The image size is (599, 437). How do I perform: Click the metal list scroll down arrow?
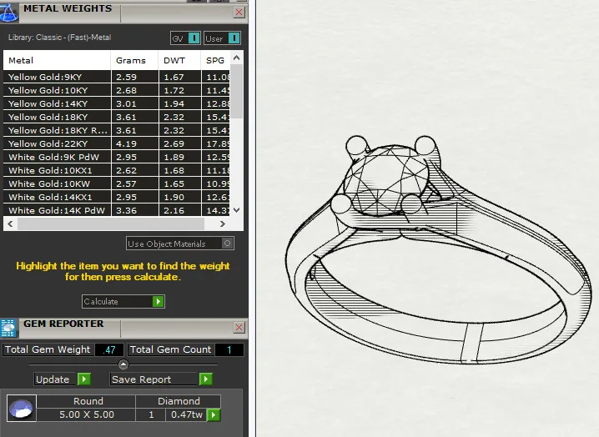click(236, 209)
